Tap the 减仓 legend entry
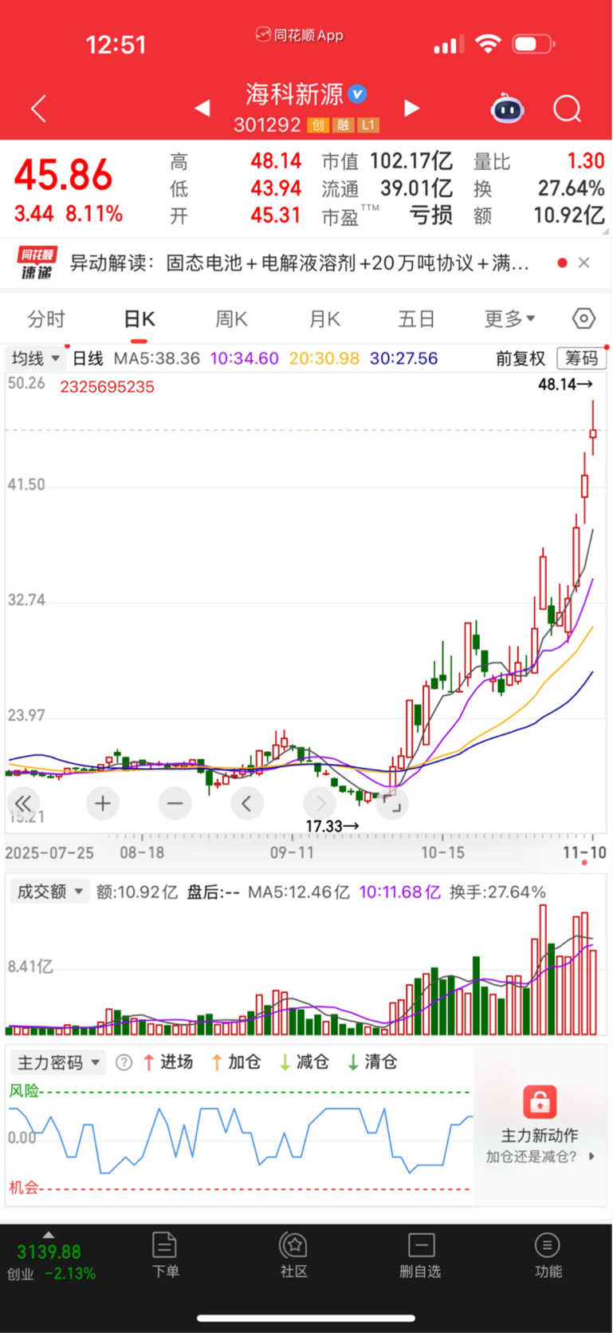This screenshot has width=613, height=1333. [305, 1062]
